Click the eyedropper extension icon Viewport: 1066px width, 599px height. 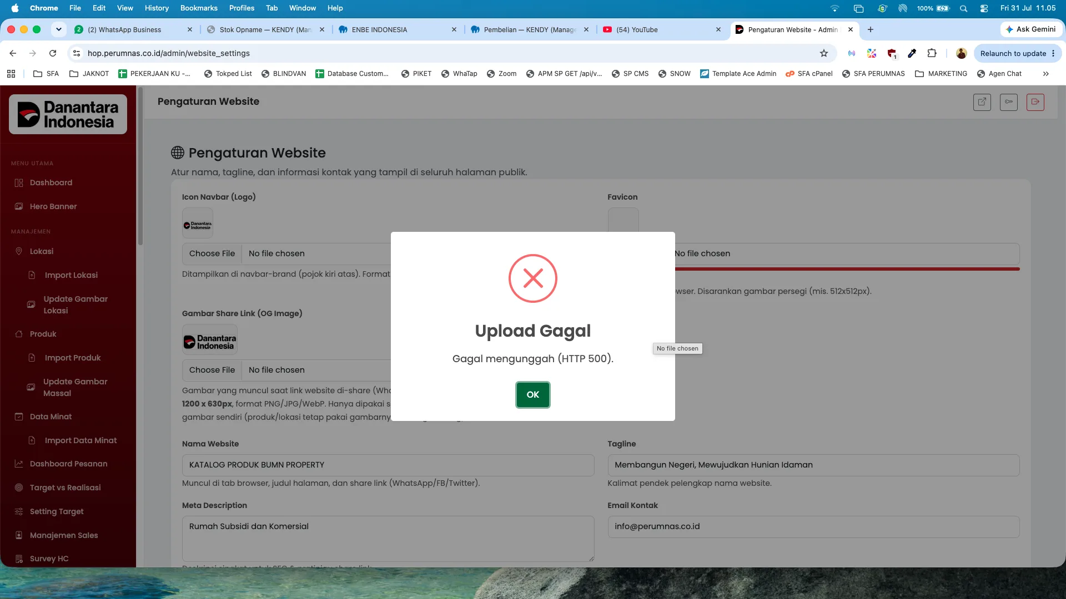(x=912, y=53)
